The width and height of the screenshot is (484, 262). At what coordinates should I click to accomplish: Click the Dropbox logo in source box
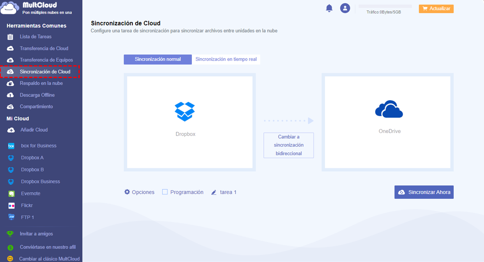(184, 111)
